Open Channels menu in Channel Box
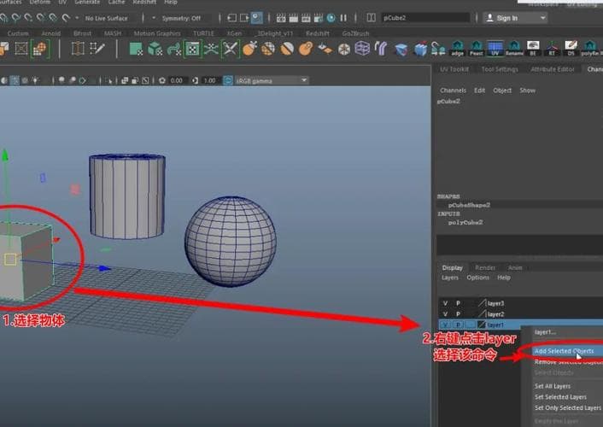This screenshot has height=427, width=603. pyautogui.click(x=453, y=90)
